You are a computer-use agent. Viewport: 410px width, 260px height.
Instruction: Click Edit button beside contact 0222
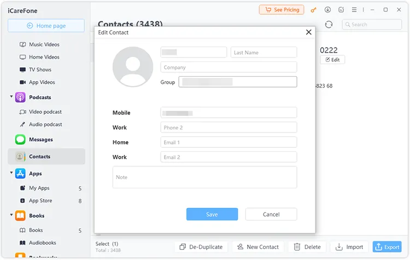point(332,60)
